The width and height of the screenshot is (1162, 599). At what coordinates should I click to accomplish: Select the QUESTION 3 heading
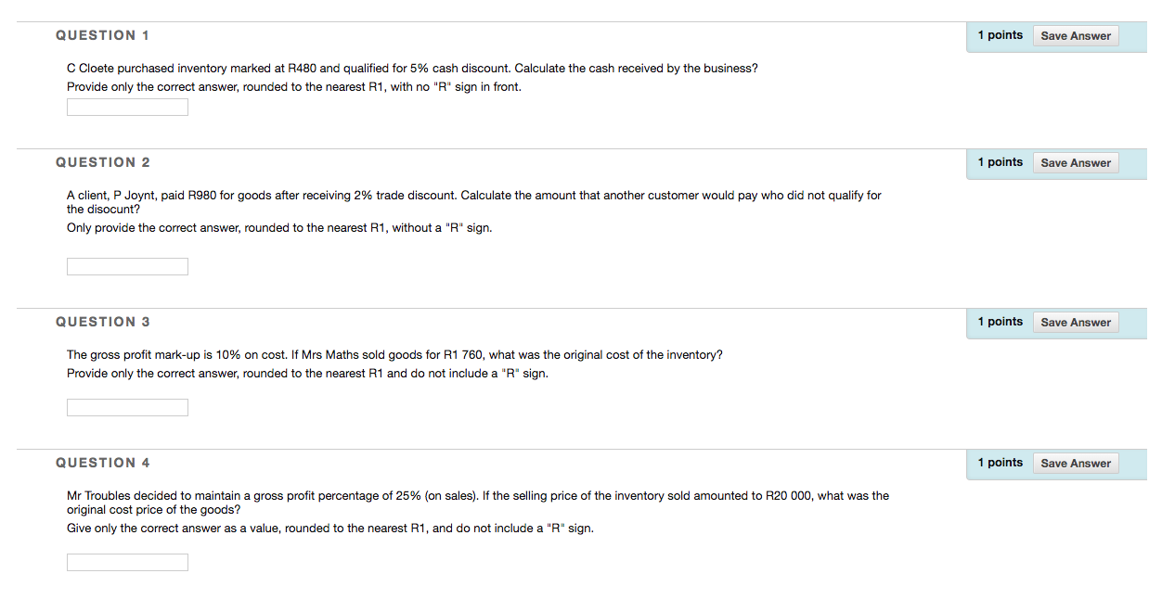(x=102, y=322)
